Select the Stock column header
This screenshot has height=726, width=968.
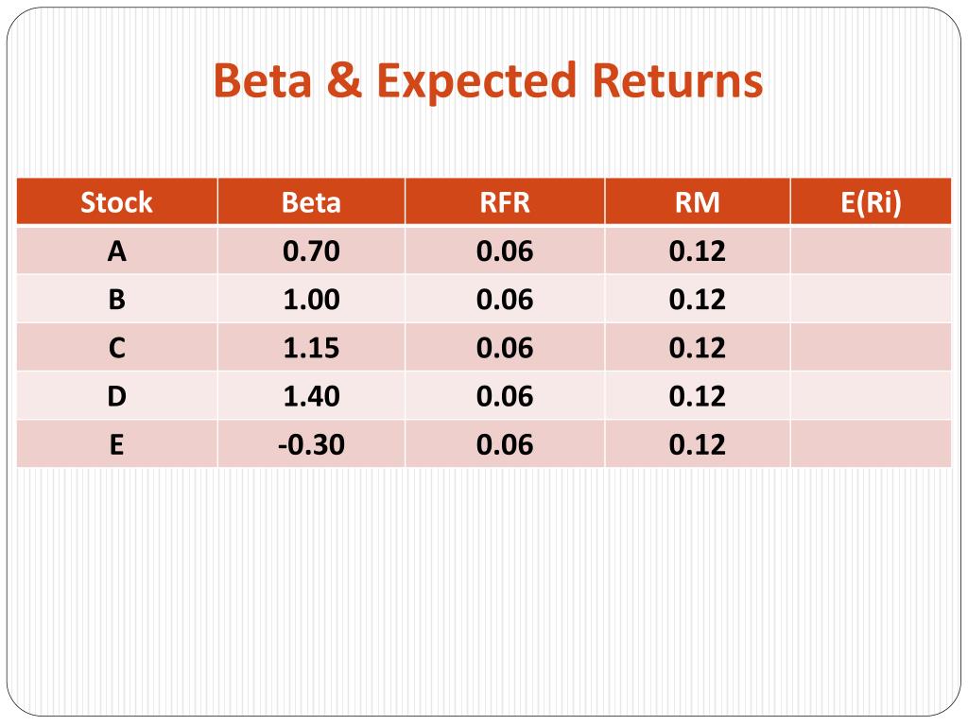tap(116, 202)
